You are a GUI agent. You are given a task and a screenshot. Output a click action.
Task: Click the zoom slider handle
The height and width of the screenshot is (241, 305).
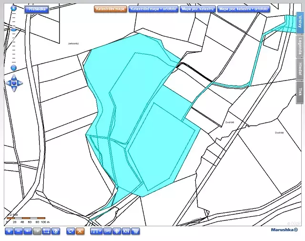pos(13,30)
